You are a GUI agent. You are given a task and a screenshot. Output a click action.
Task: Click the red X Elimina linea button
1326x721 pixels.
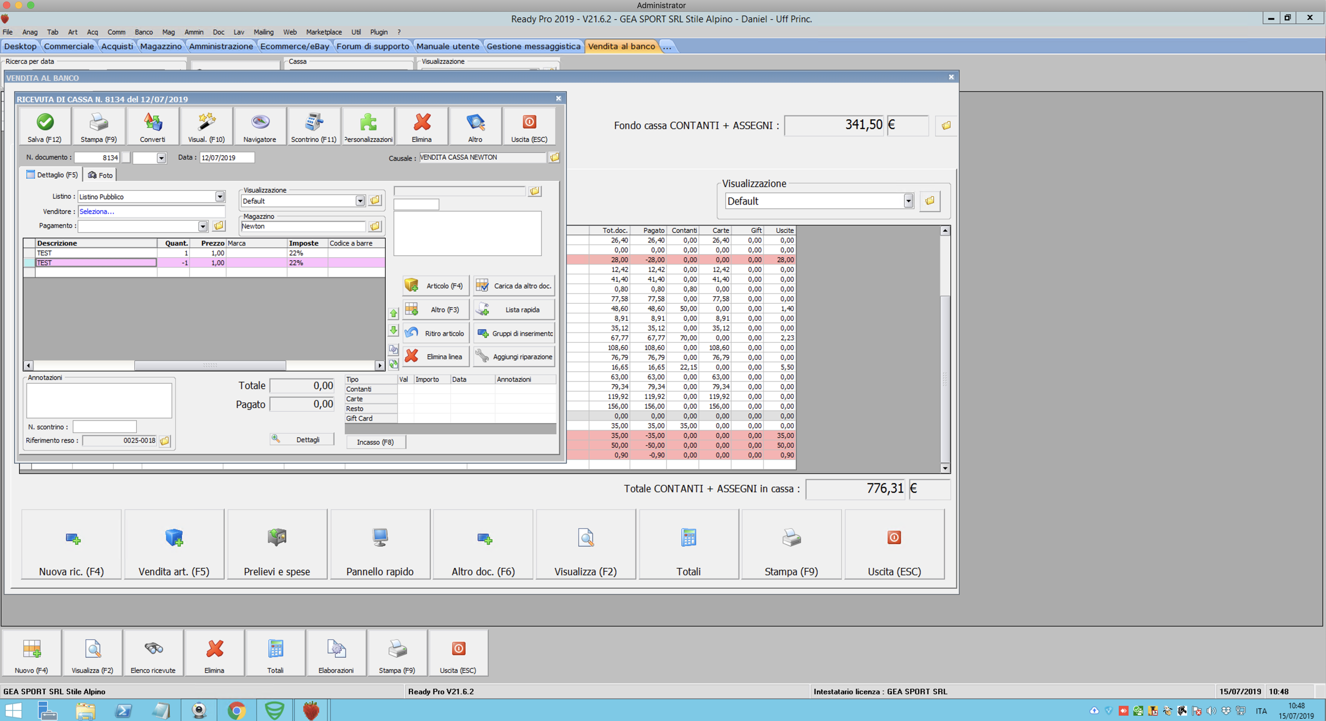[436, 356]
